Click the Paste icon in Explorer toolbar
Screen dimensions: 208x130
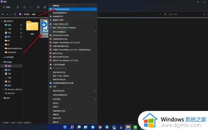coord(31,7)
